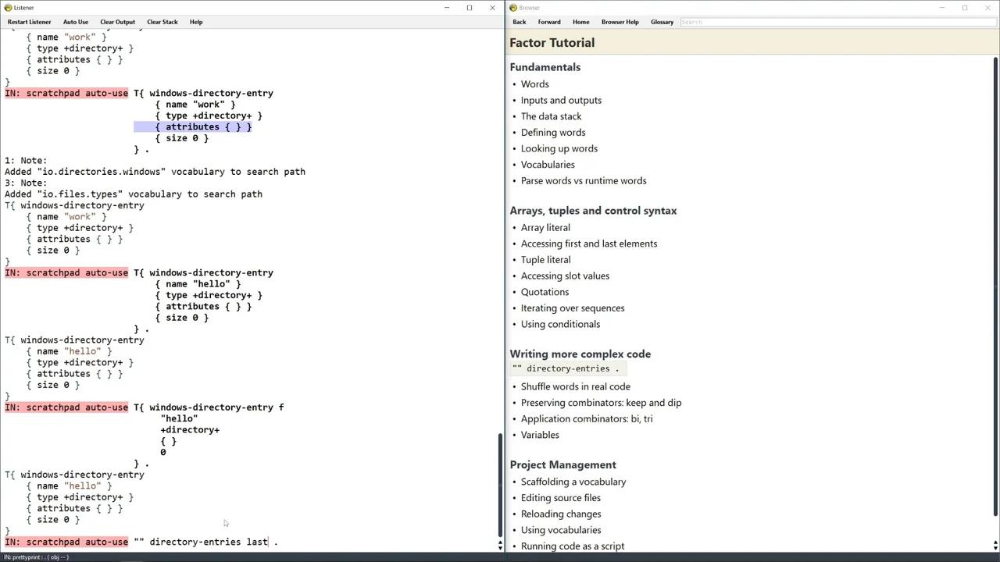1000x562 pixels.
Task: Click the Factor icon in the Browser title bar
Action: pos(513,7)
